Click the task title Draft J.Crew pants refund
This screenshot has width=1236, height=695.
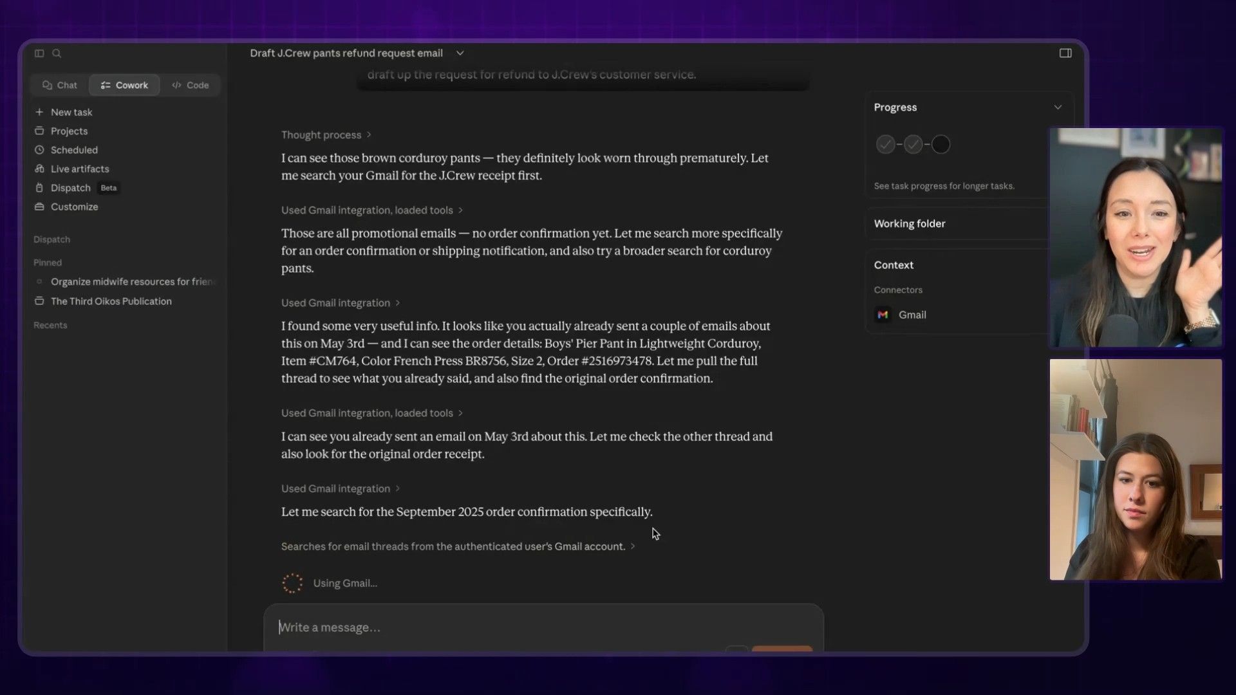[x=346, y=53]
